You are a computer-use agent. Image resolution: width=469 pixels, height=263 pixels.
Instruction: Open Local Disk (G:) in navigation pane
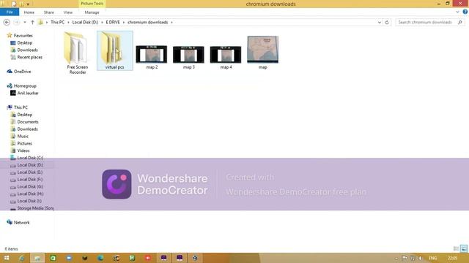27,187
